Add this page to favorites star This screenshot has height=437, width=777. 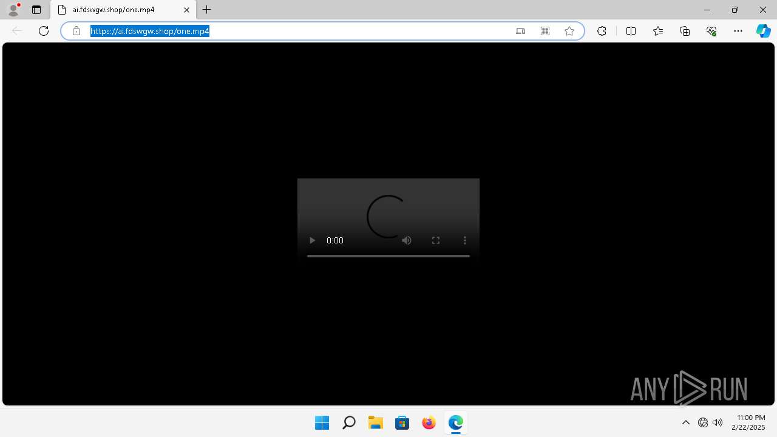coord(569,31)
